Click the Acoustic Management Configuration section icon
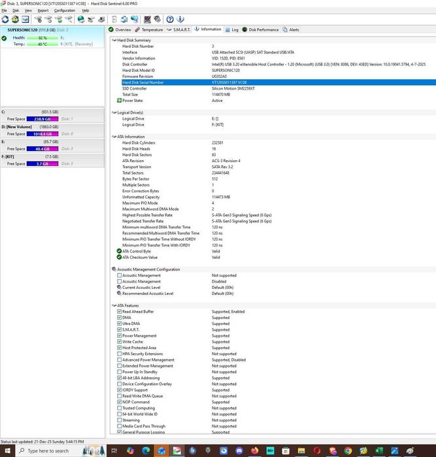This screenshot has height=457, width=436. tap(114, 269)
